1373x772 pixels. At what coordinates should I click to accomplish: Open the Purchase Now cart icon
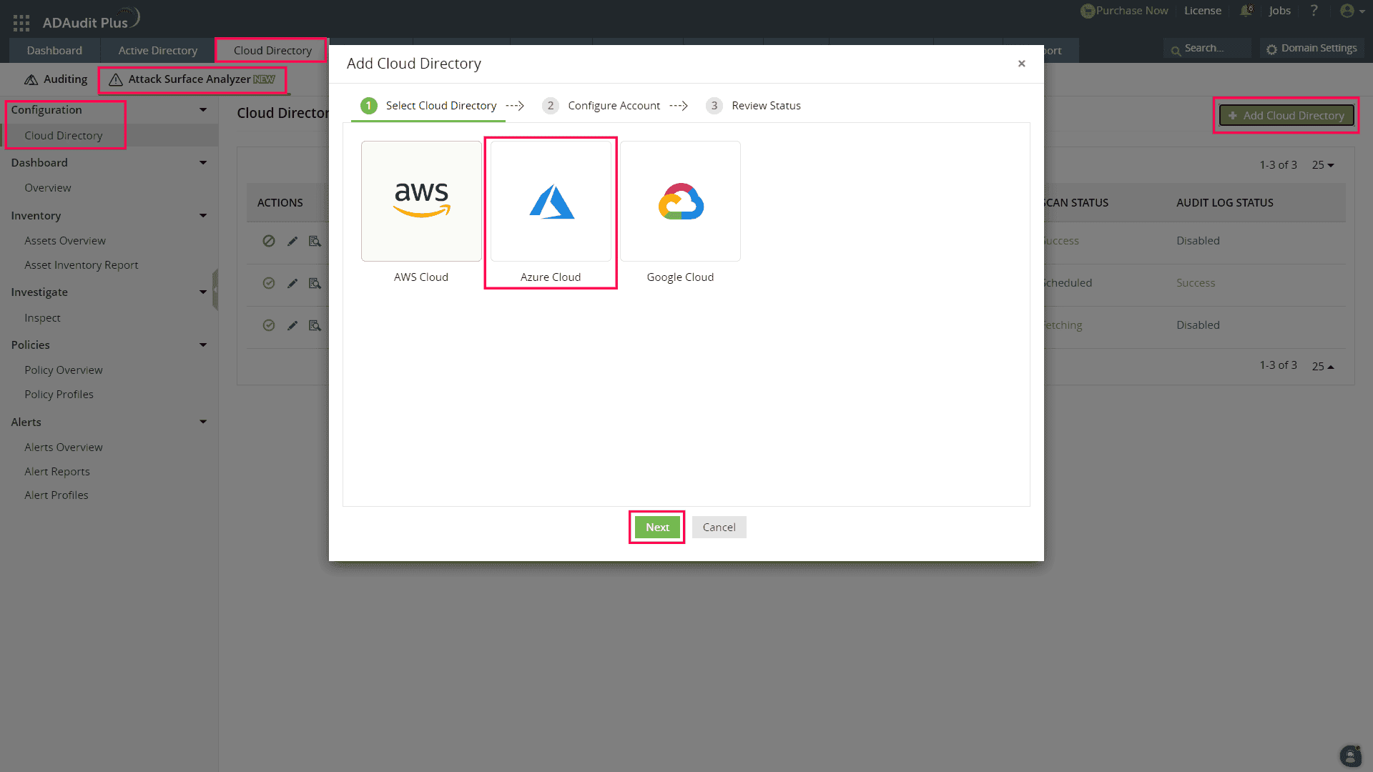pos(1088,11)
